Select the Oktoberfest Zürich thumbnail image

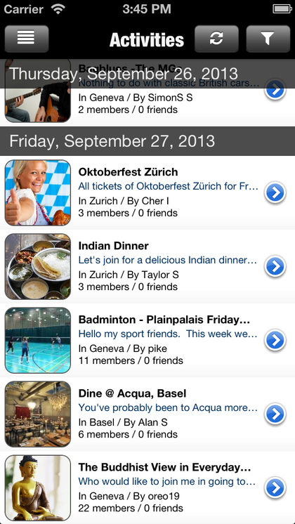point(38,193)
